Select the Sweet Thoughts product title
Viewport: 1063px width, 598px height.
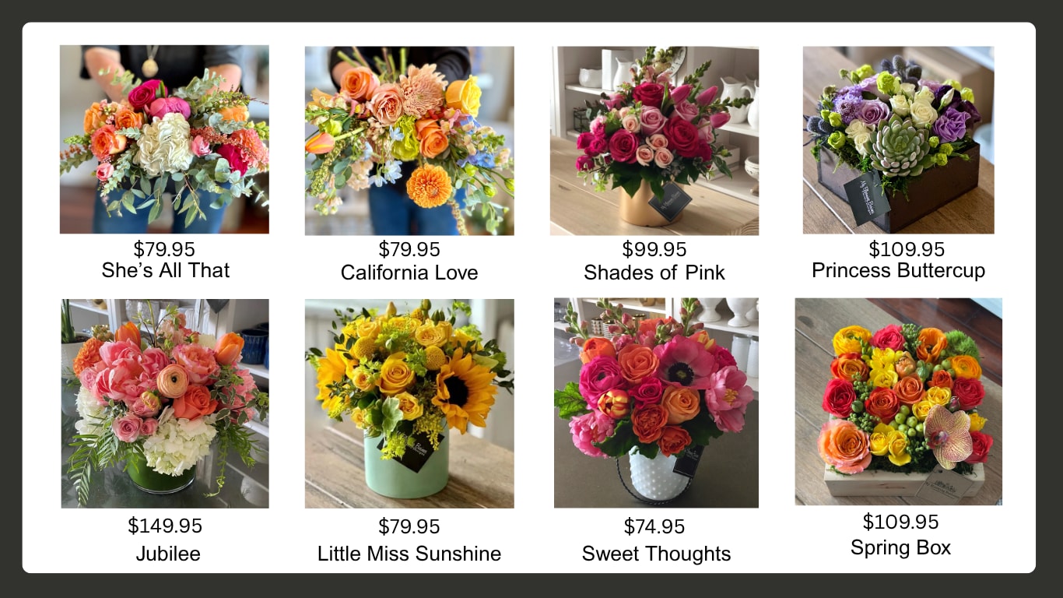pos(657,554)
